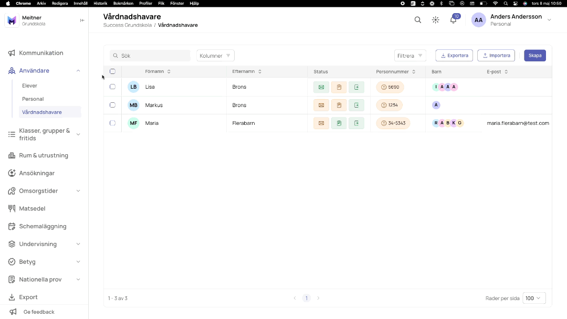The width and height of the screenshot is (567, 319).
Task: Click Lisa's orange clipboard status icon
Action: point(339,87)
